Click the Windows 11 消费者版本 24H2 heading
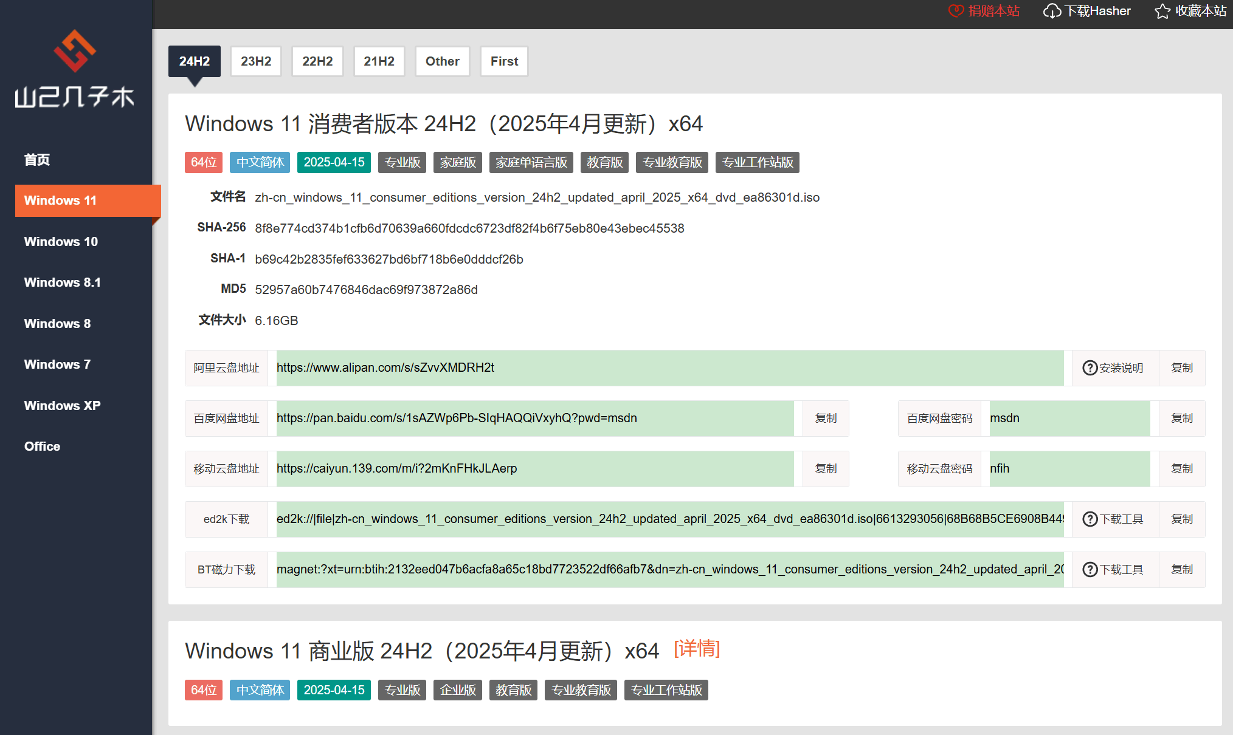 click(x=444, y=124)
